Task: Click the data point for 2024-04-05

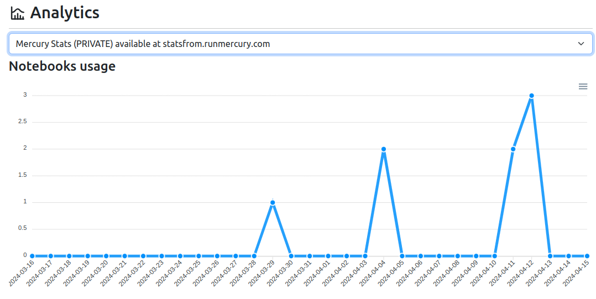Action: [402, 256]
